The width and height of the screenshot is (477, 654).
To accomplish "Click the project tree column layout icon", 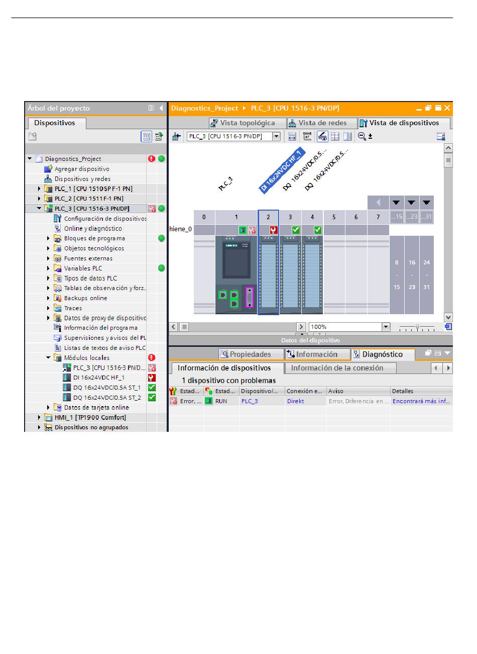I will [151, 108].
